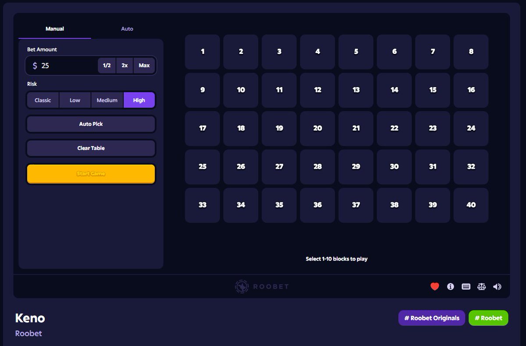Select Keno block 4
The width and height of the screenshot is (526, 346).
tap(317, 52)
